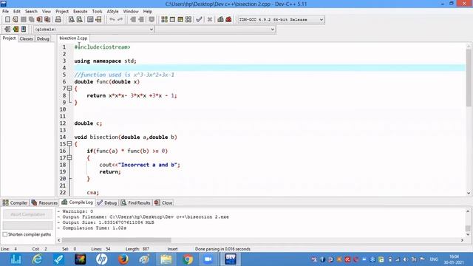Image resolution: width=473 pixels, height=266 pixels.
Task: Click the Save All toolbar icon
Action: coord(31,20)
